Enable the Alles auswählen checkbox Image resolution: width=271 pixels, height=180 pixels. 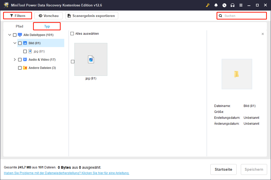tap(72, 33)
